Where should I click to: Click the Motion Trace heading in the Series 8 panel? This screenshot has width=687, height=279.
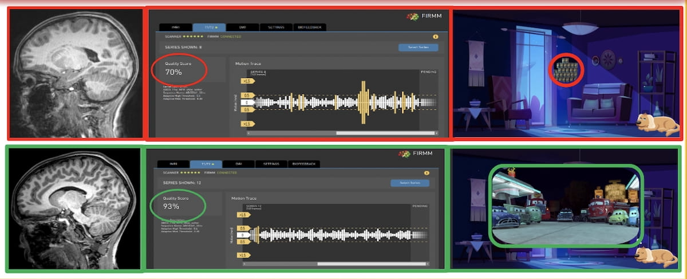click(x=248, y=63)
